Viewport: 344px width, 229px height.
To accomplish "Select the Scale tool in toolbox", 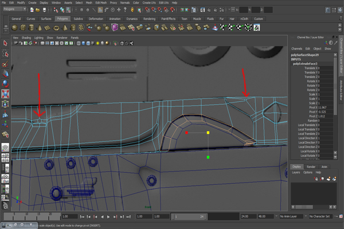I will click(5, 94).
